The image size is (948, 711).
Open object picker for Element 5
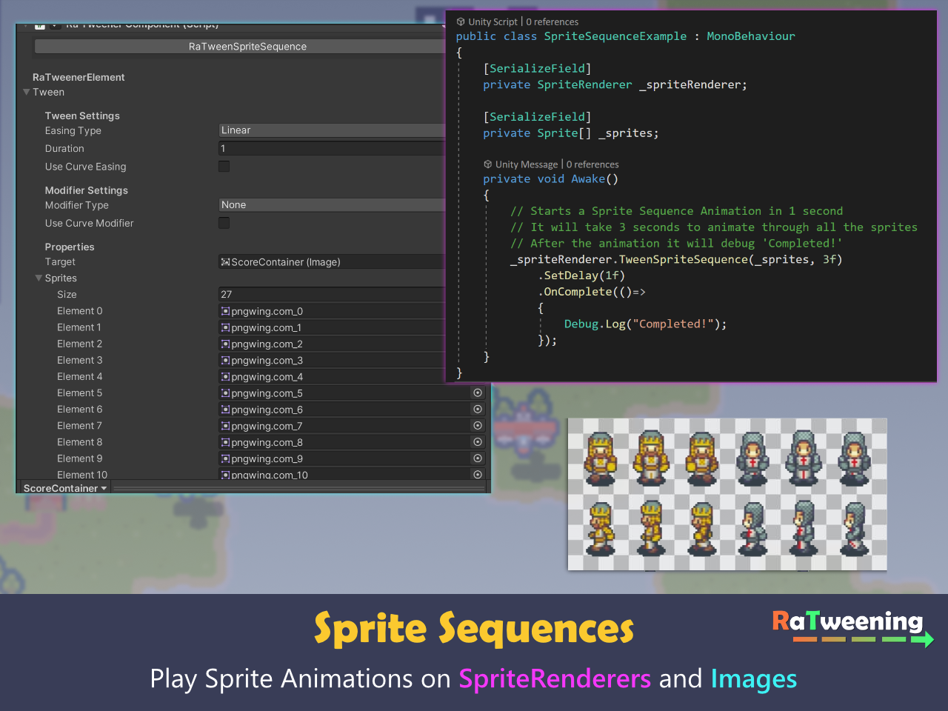pyautogui.click(x=478, y=393)
